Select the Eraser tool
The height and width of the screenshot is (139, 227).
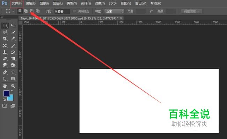[x=5, y=59]
